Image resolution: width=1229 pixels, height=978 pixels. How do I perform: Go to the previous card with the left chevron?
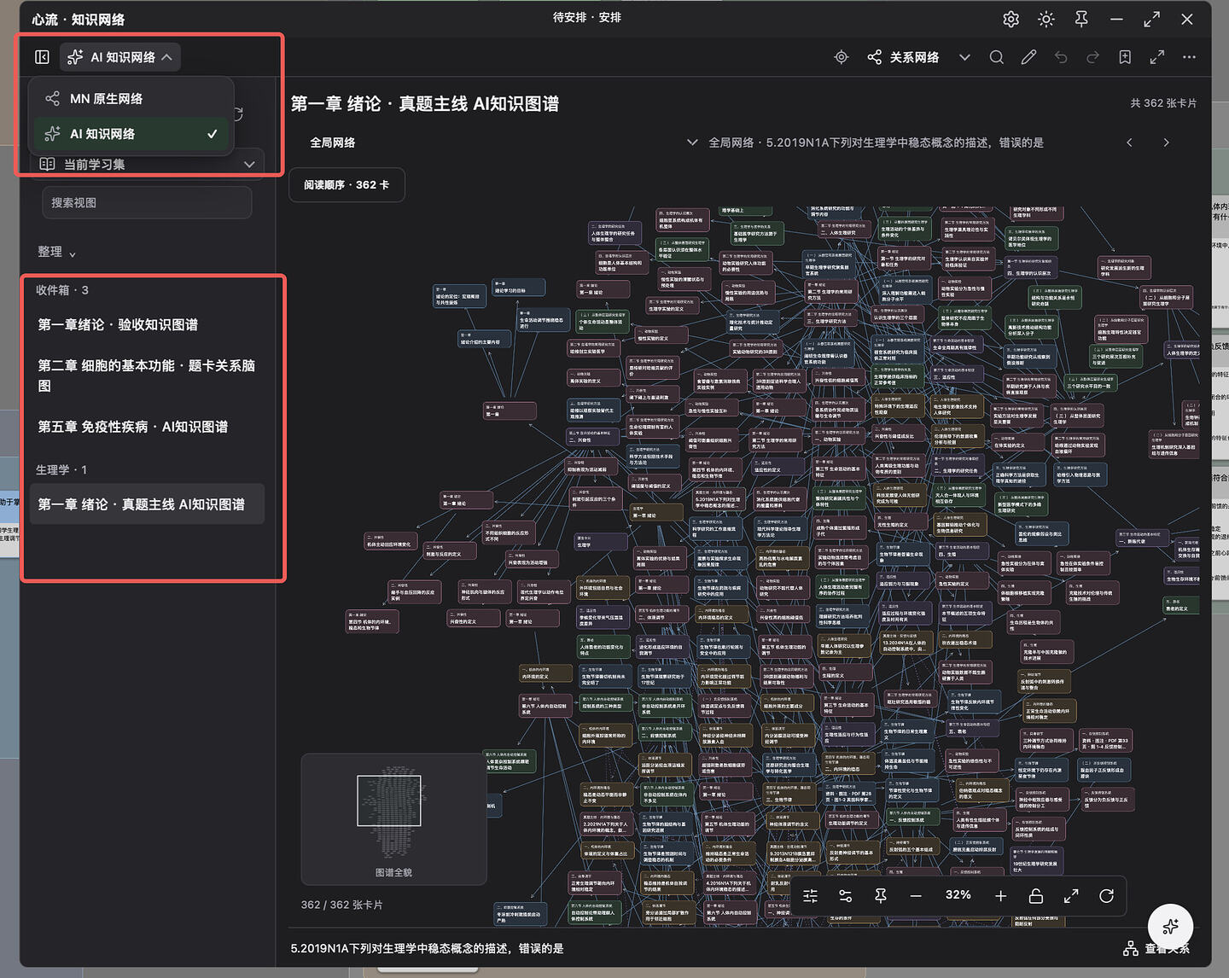coord(1129,143)
